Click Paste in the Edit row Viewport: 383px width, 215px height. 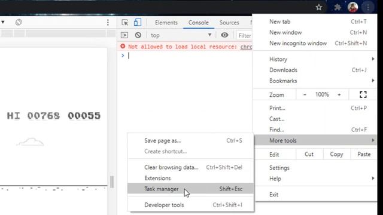pyautogui.click(x=364, y=154)
